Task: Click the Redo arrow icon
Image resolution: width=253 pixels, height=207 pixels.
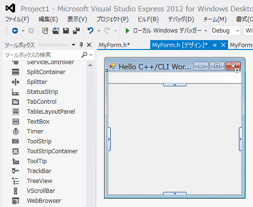Action: (107, 31)
